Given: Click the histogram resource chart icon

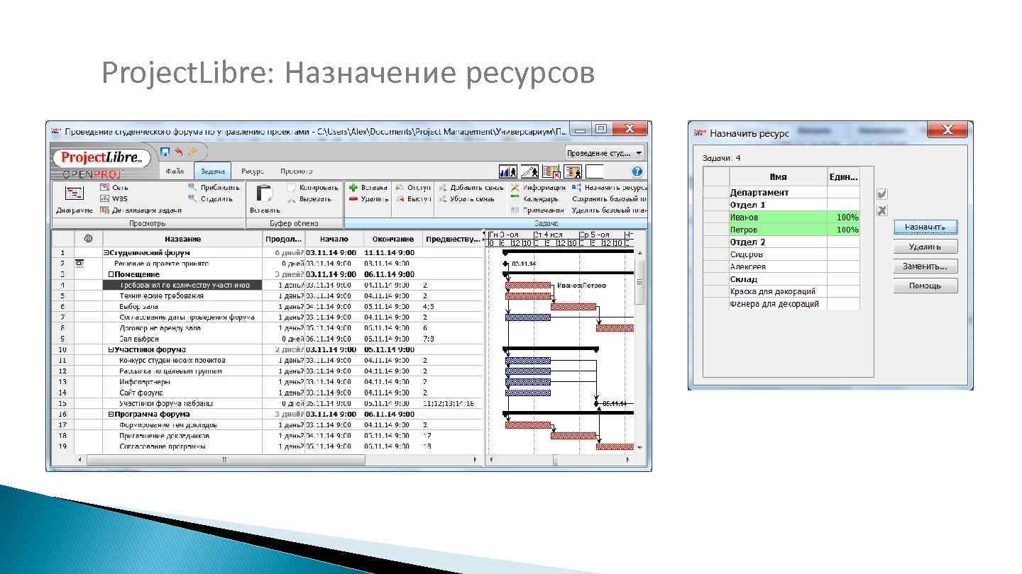Looking at the screenshot, I should tap(508, 171).
